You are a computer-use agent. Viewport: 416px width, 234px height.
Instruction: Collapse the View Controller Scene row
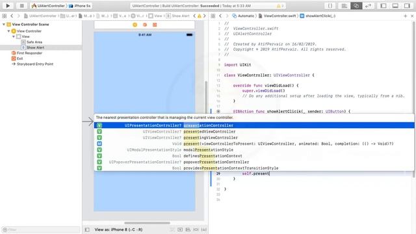click(4, 25)
